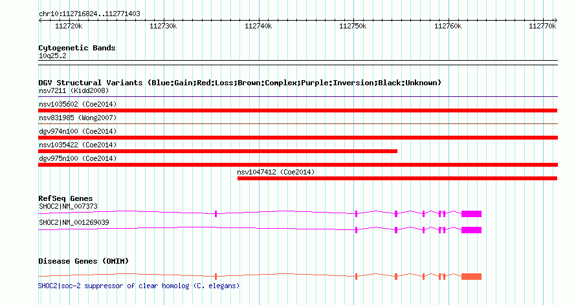Viewport: 576px width, 305px height.
Task: Open dgv975n100 (Coe2014) variant label
Action: 78,158
